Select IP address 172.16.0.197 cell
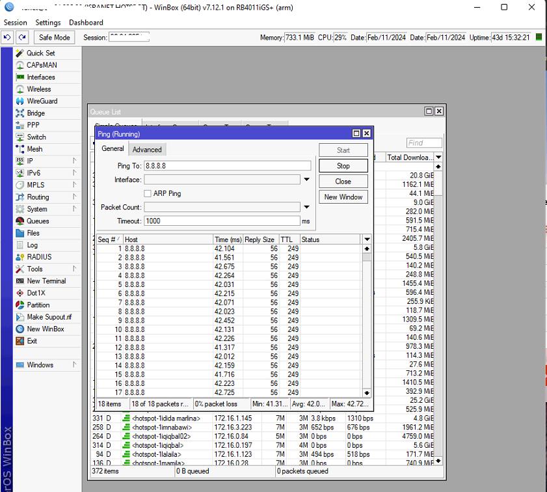 [x=233, y=445]
